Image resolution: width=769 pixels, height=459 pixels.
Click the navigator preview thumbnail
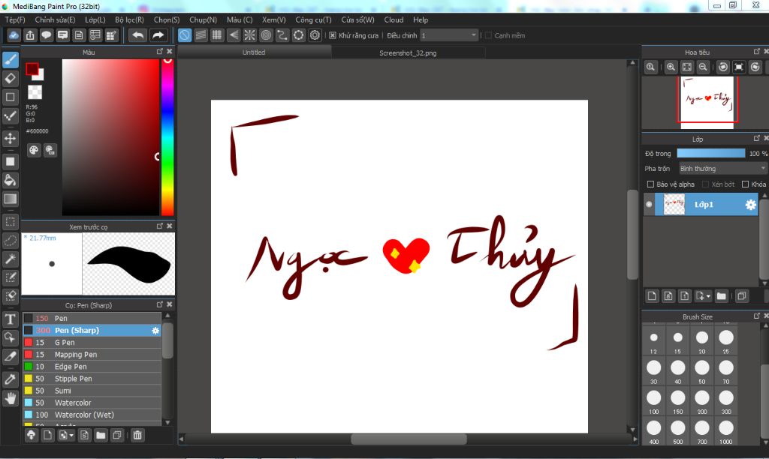(707, 103)
